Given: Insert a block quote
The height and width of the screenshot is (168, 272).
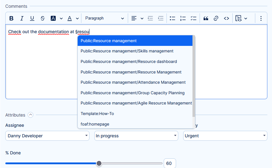Looking at the screenshot, I should click(x=206, y=18).
